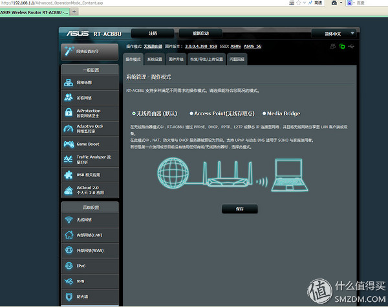Click the USB status icon
Image resolution: width=388 pixels, height=307 pixels.
(351, 47)
